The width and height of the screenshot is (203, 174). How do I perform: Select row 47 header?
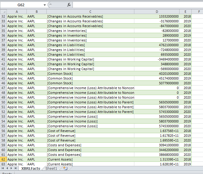click(x=3, y=88)
